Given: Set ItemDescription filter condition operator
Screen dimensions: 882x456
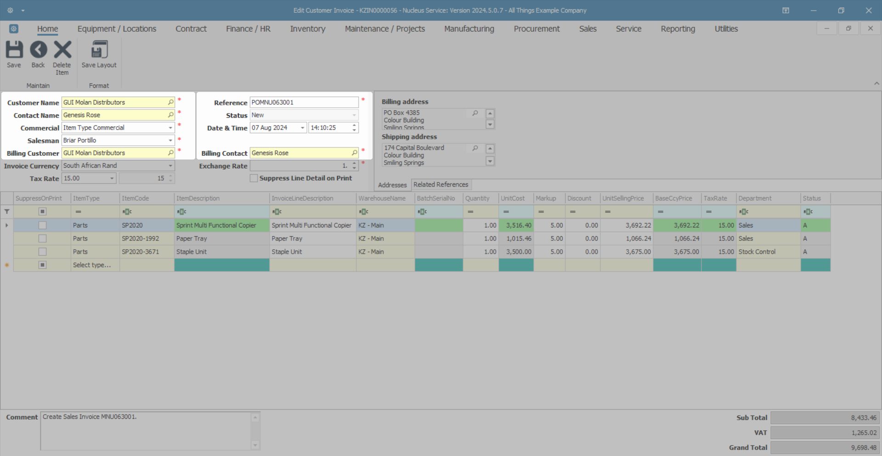Looking at the screenshot, I should [x=182, y=211].
